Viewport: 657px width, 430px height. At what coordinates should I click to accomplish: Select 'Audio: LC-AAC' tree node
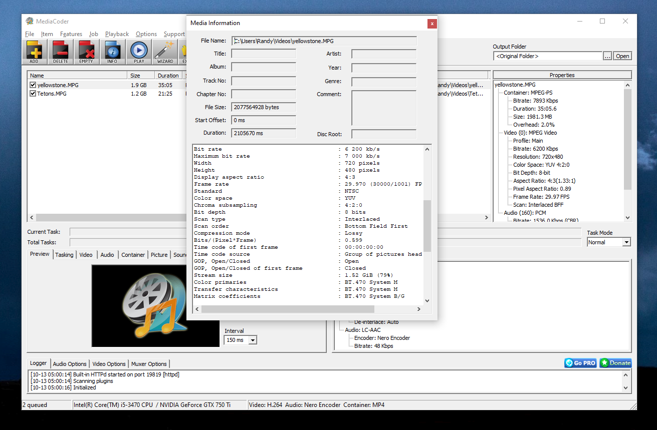click(363, 330)
